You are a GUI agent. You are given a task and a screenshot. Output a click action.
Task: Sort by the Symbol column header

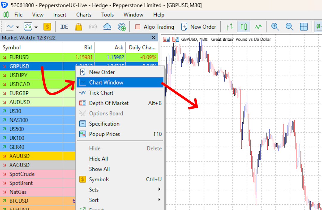[x=31, y=48]
